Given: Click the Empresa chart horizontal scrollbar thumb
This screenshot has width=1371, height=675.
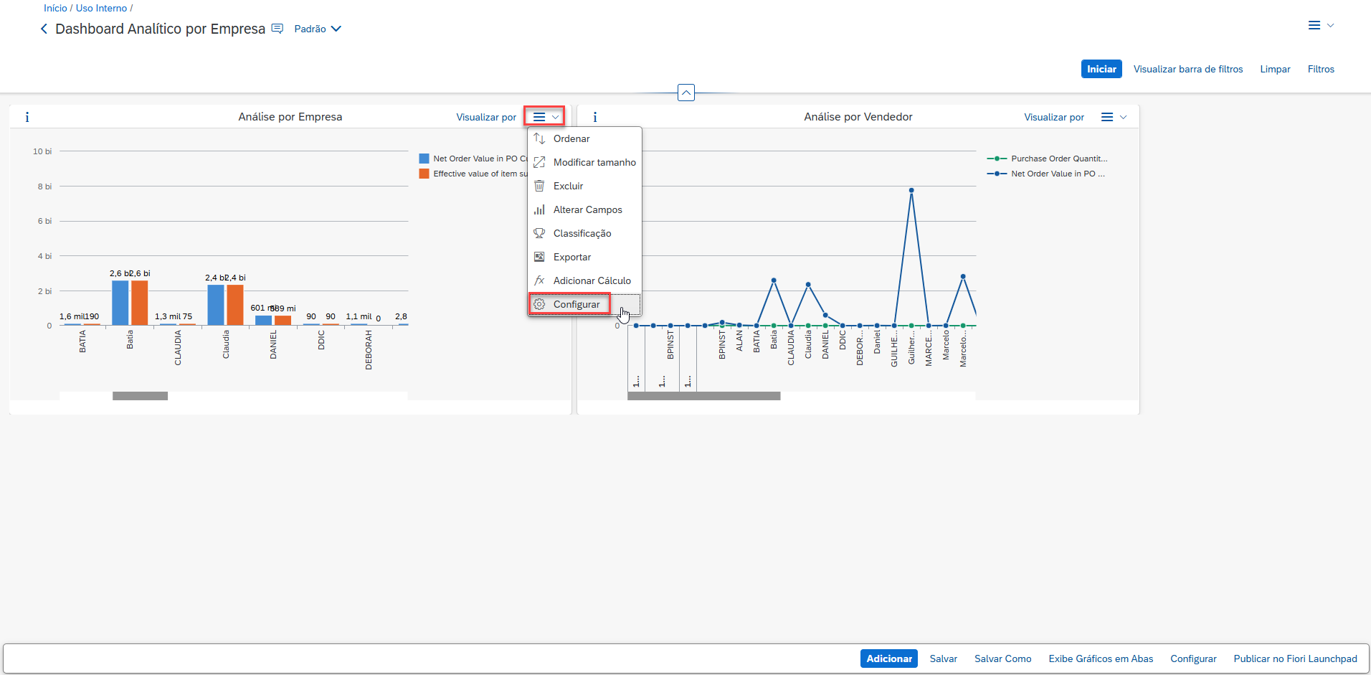Looking at the screenshot, I should pyautogui.click(x=140, y=396).
